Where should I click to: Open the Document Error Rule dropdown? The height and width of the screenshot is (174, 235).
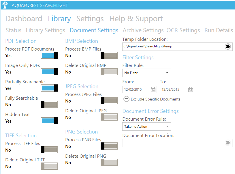point(147,127)
